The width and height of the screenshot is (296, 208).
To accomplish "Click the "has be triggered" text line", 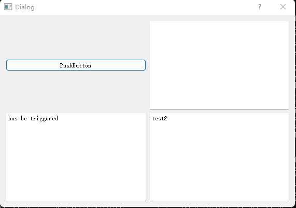I will pos(33,118).
